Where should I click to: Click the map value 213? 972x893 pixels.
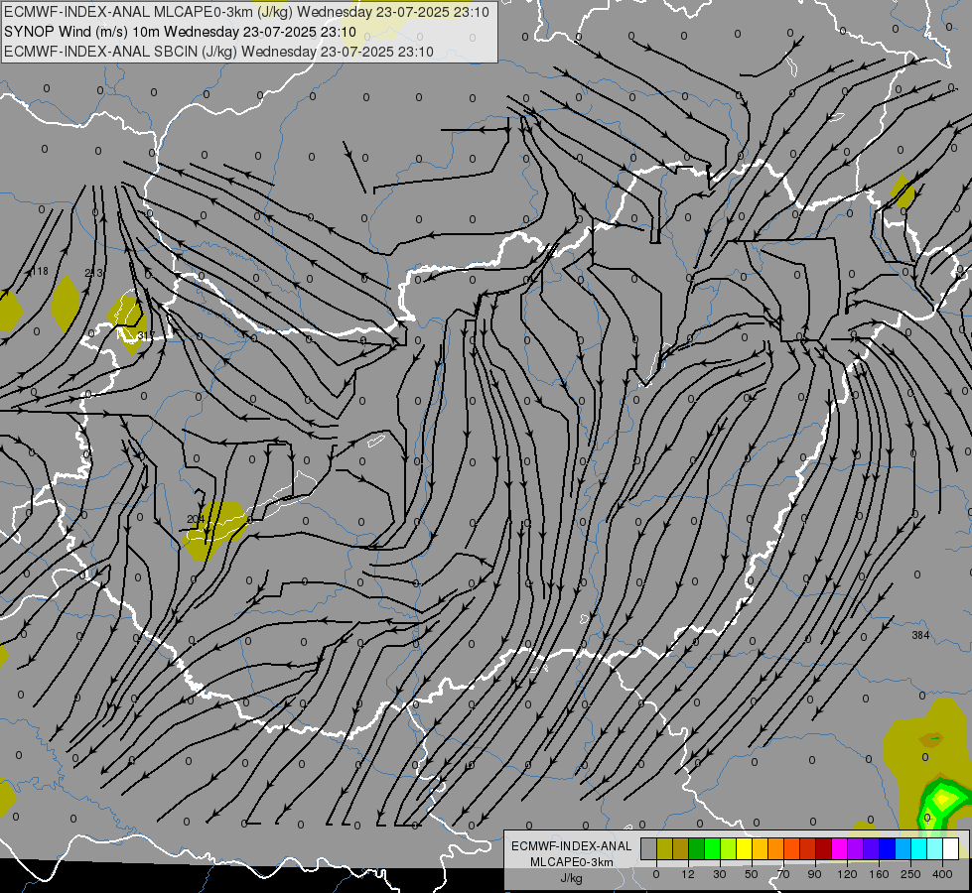(93, 273)
